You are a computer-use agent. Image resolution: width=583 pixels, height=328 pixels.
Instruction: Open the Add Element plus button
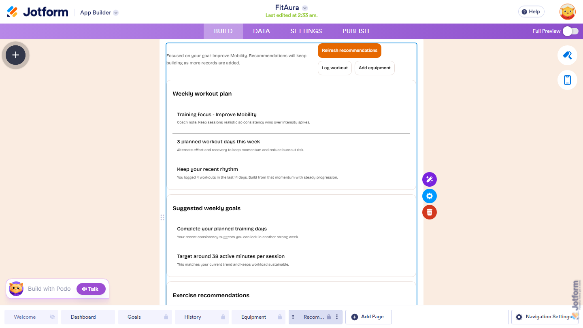(16, 55)
